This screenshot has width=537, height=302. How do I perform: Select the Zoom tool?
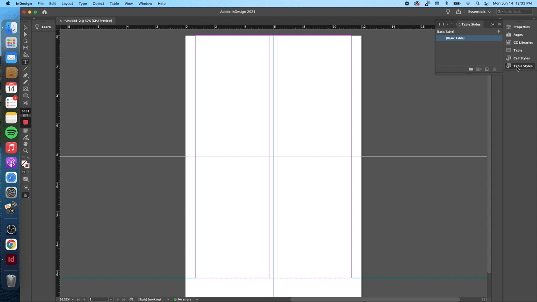click(x=25, y=150)
